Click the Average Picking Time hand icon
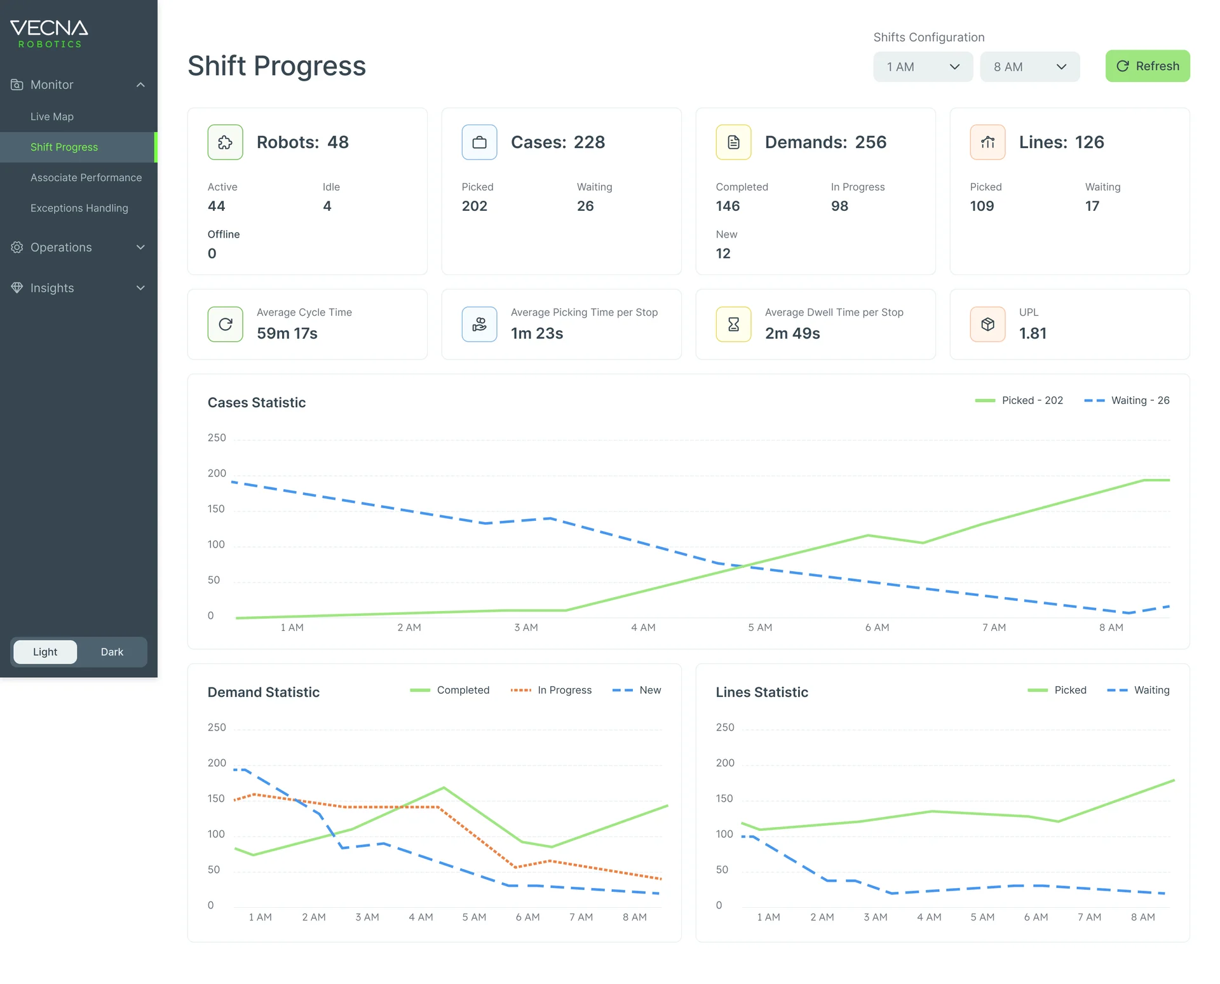This screenshot has width=1220, height=984. (479, 324)
